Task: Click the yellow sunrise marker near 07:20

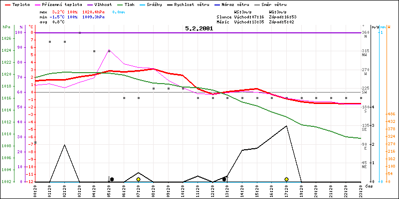Action: (138, 179)
